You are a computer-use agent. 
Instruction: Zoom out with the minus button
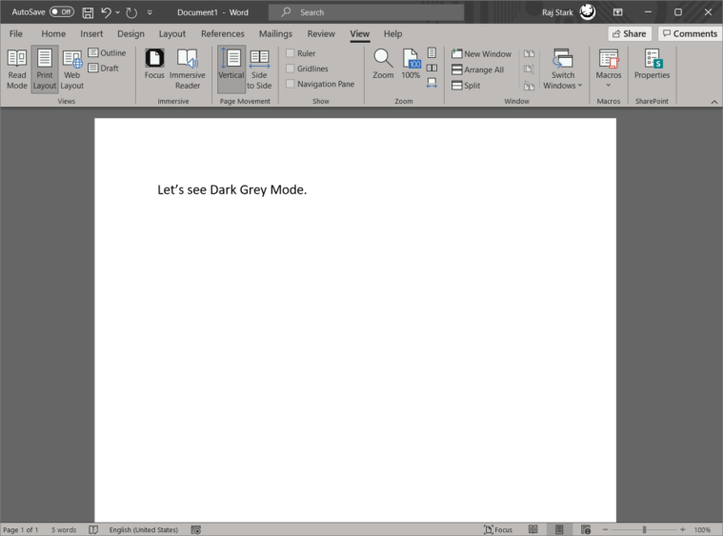point(606,530)
